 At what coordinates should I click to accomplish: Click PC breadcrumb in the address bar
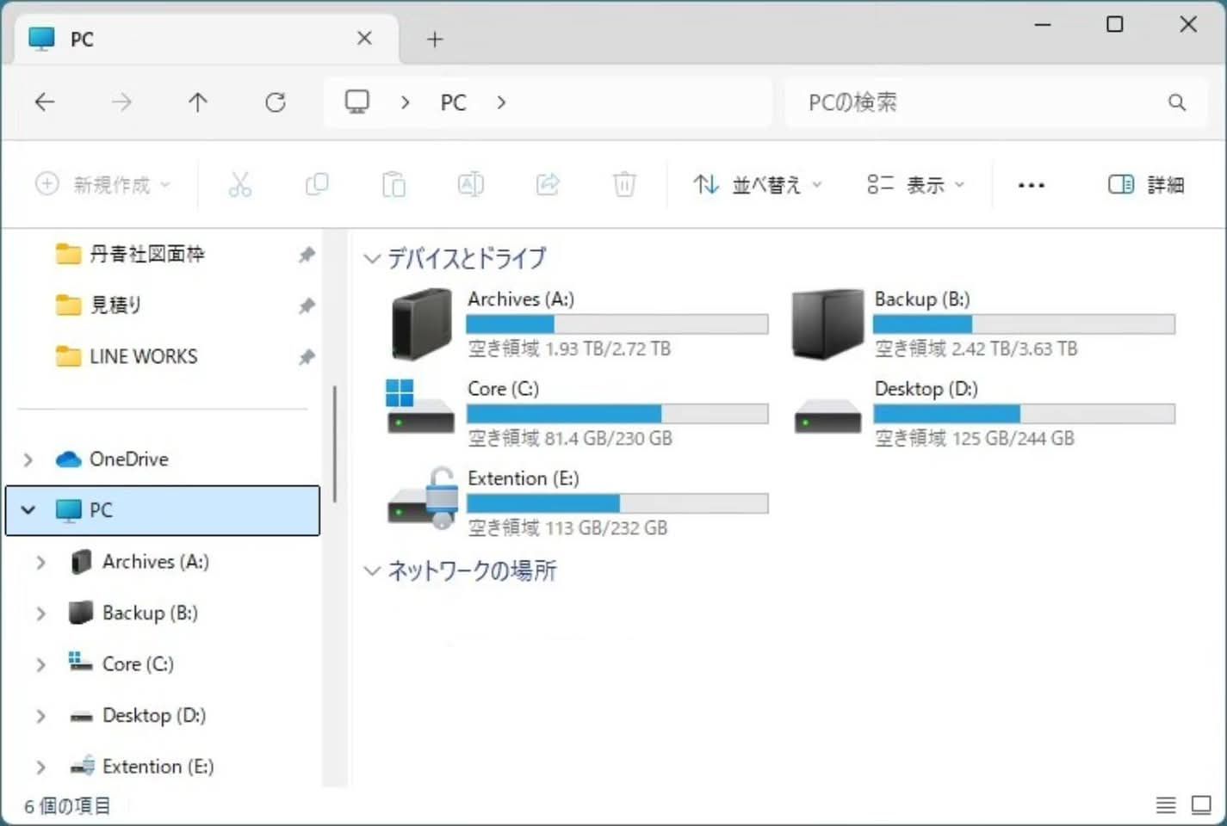coord(453,102)
